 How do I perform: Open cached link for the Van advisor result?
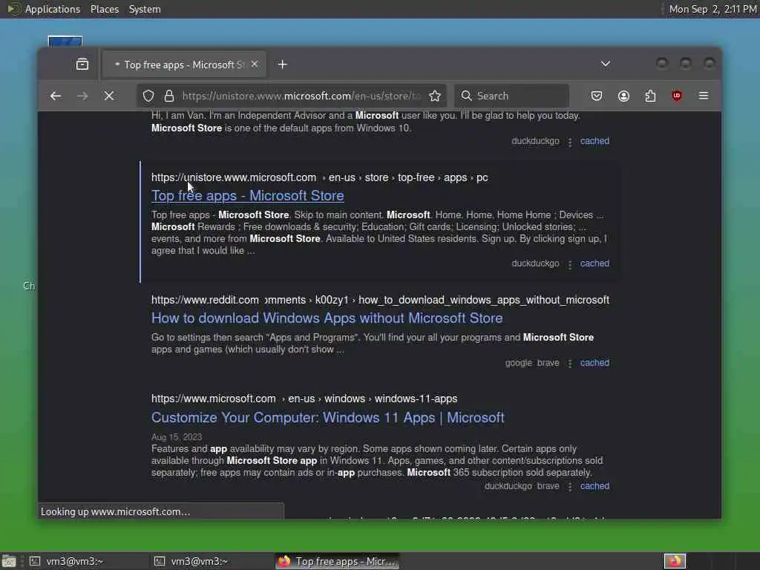pos(594,141)
